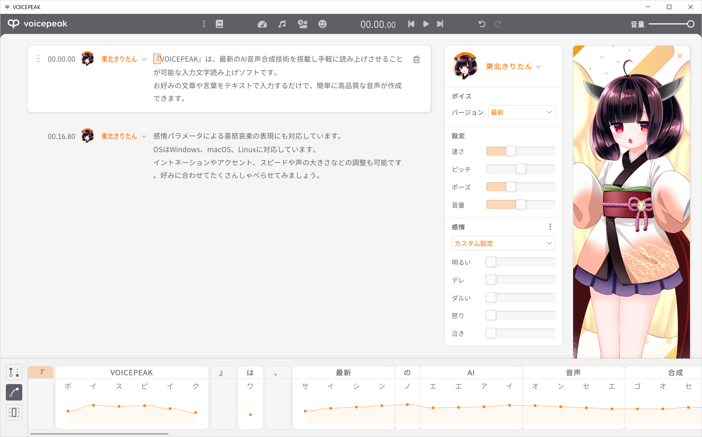This screenshot has width=702, height=437.
Task: Click the 00.16.80 block timestamp
Action: click(61, 136)
